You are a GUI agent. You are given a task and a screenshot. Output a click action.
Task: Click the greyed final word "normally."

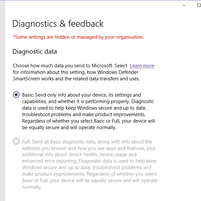[x=32, y=187]
